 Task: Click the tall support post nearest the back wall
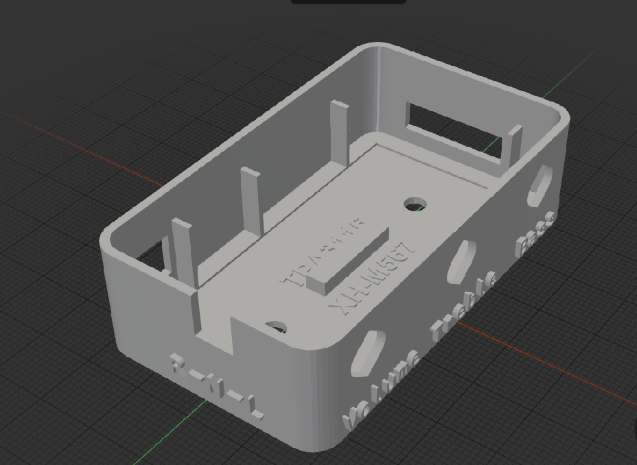coord(340,133)
